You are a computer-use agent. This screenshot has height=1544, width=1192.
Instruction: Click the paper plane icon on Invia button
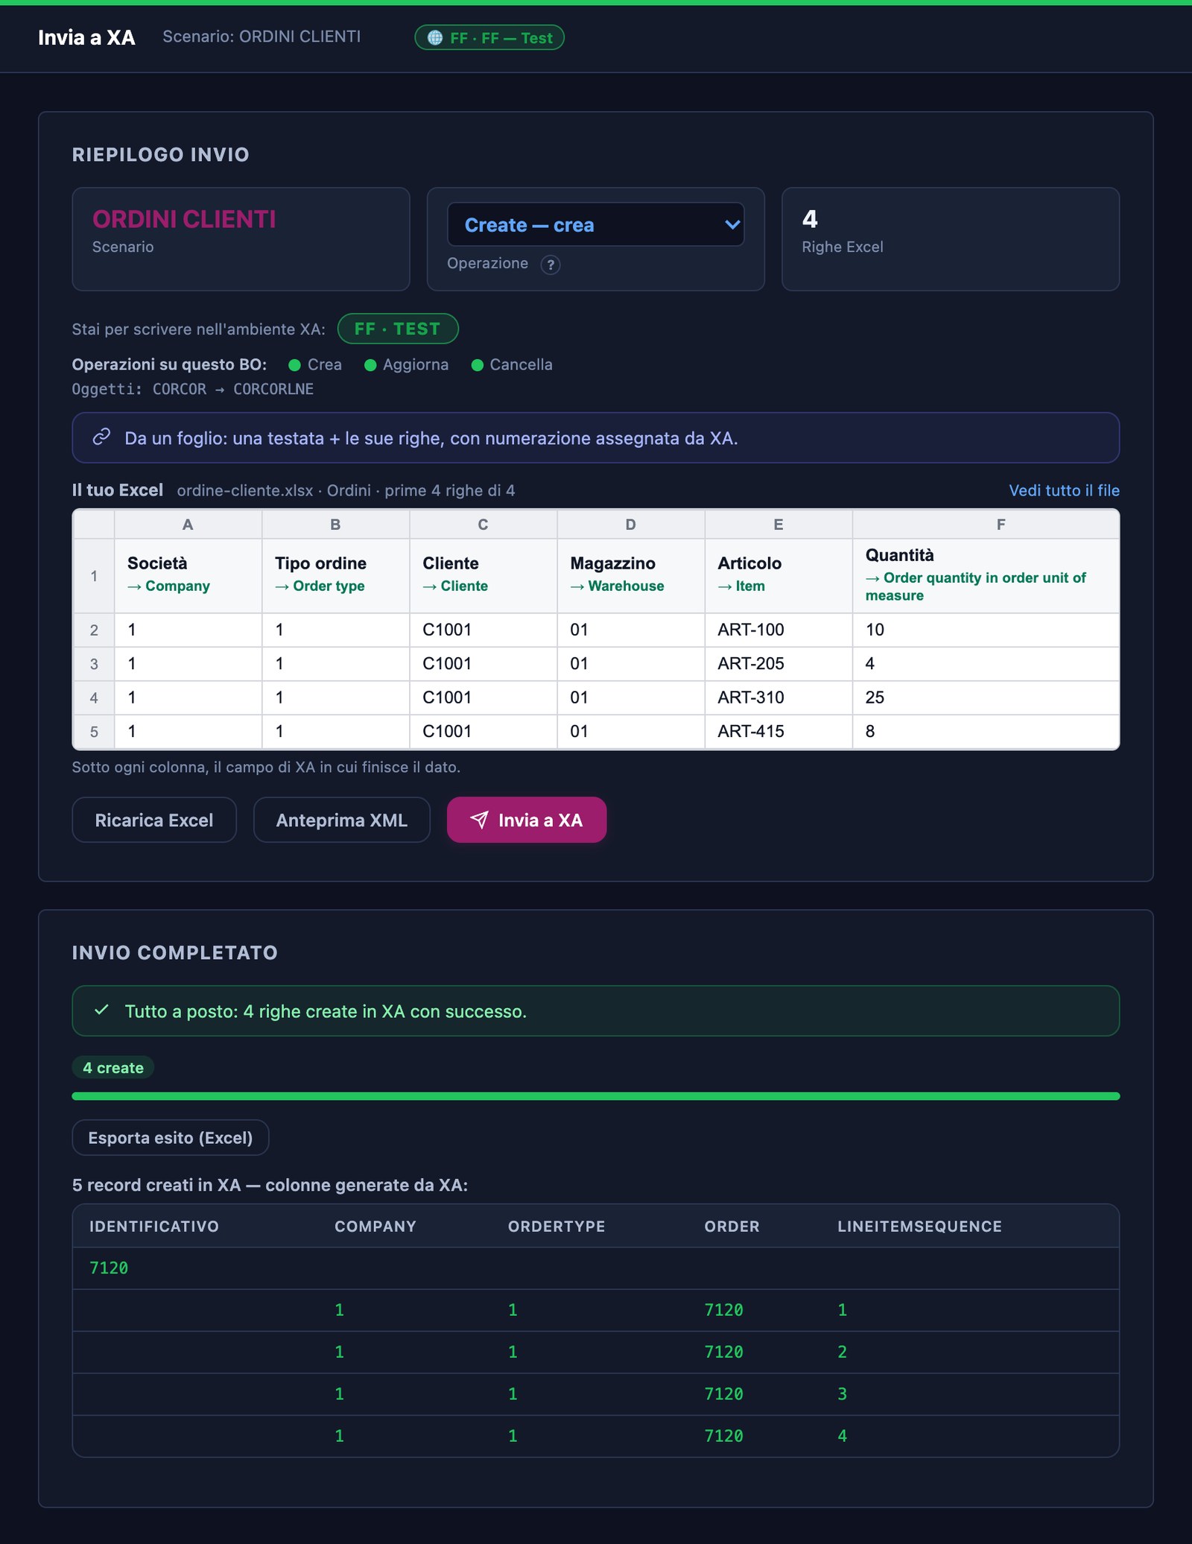click(480, 820)
